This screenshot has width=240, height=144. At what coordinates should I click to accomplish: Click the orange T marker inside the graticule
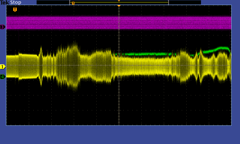click(15, 9)
